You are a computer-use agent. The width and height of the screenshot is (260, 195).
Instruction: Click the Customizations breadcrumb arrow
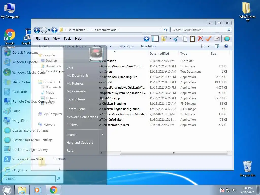pyautogui.click(x=119, y=30)
